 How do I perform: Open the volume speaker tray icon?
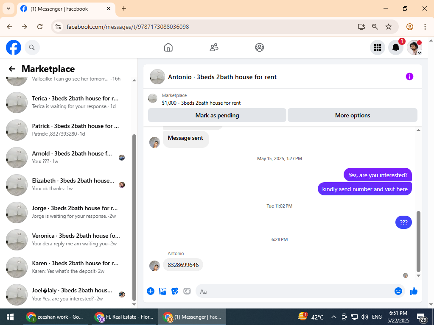364,317
